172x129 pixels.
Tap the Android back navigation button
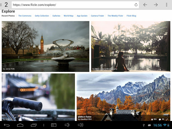coord(7,125)
